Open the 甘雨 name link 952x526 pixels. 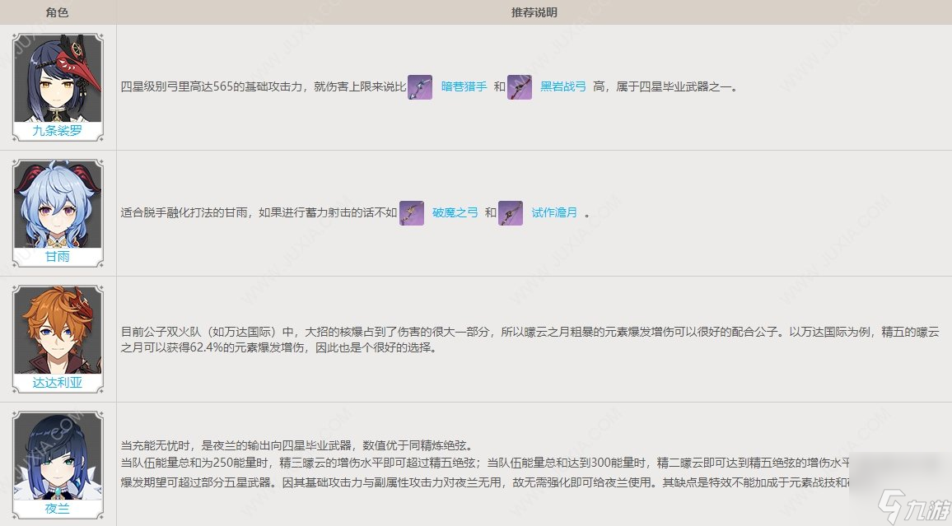[57, 257]
